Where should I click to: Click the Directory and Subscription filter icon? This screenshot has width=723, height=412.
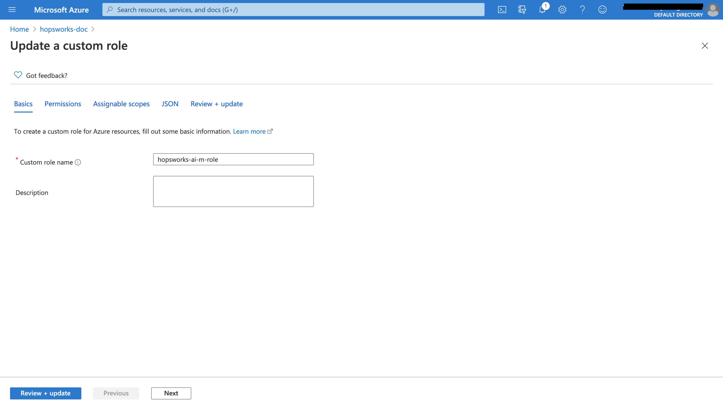(x=522, y=10)
